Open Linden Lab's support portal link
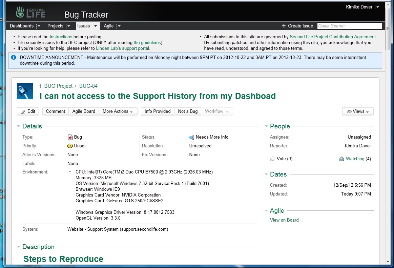The height and width of the screenshot is (268, 394). point(123,48)
